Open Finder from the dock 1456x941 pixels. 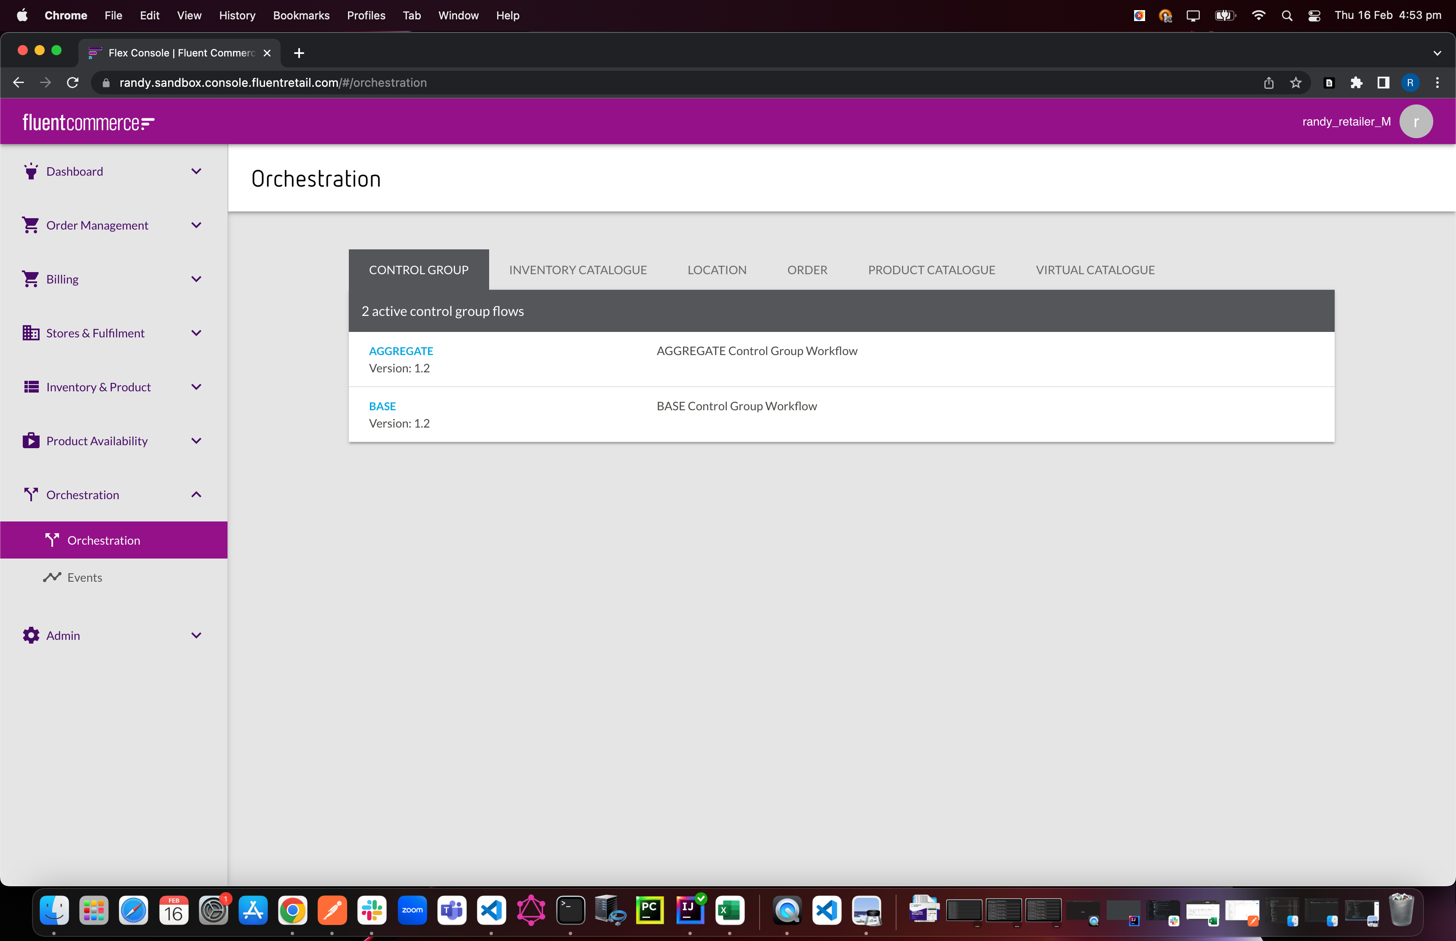[54, 910]
